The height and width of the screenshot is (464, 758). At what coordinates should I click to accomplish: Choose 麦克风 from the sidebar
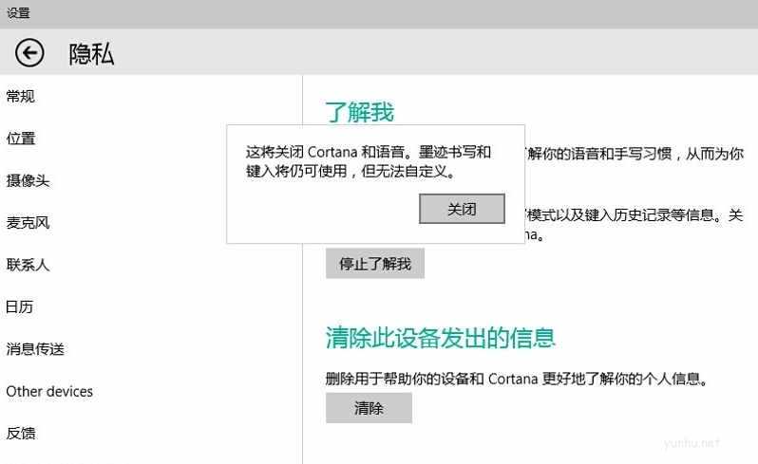tap(28, 223)
